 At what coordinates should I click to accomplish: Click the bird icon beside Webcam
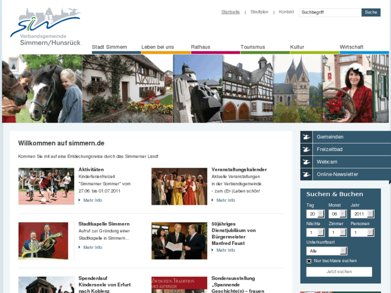306,162
